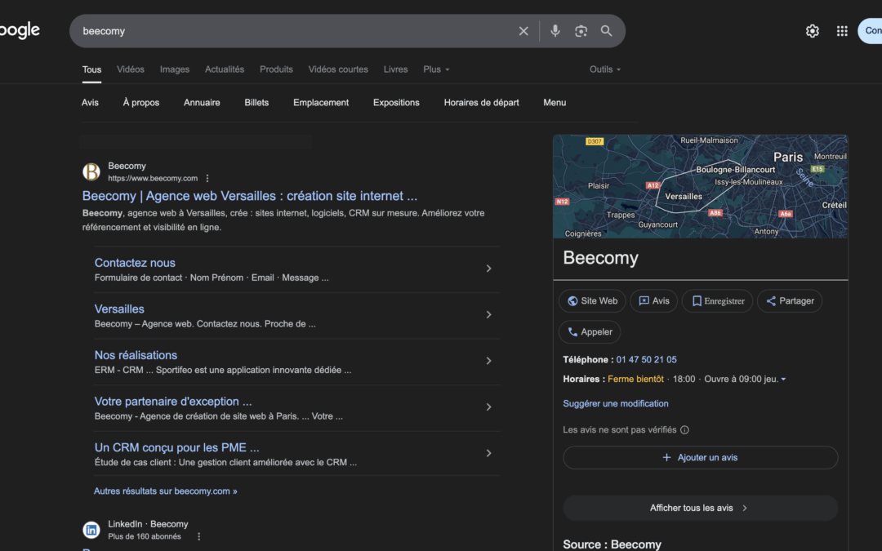Image resolution: width=882 pixels, height=551 pixels.
Task: Click Ajouter un avis button
Action: (701, 458)
